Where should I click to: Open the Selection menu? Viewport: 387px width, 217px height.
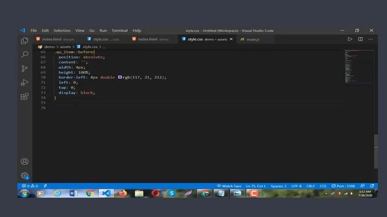(62, 31)
